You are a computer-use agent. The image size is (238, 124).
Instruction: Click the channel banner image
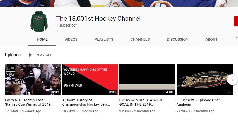tap(119, 3)
